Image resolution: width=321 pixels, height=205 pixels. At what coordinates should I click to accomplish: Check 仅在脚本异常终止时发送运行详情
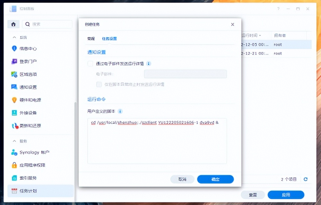coord(99,84)
